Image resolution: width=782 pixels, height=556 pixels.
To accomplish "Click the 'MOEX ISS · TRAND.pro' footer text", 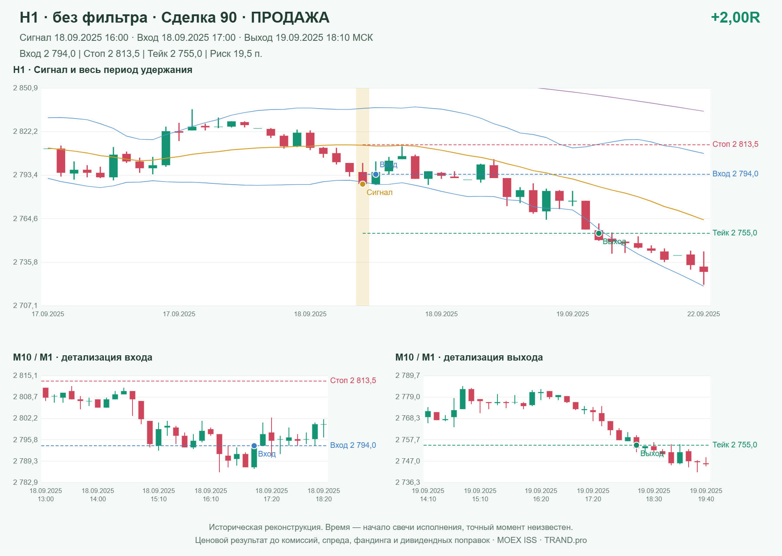I will click(x=542, y=540).
